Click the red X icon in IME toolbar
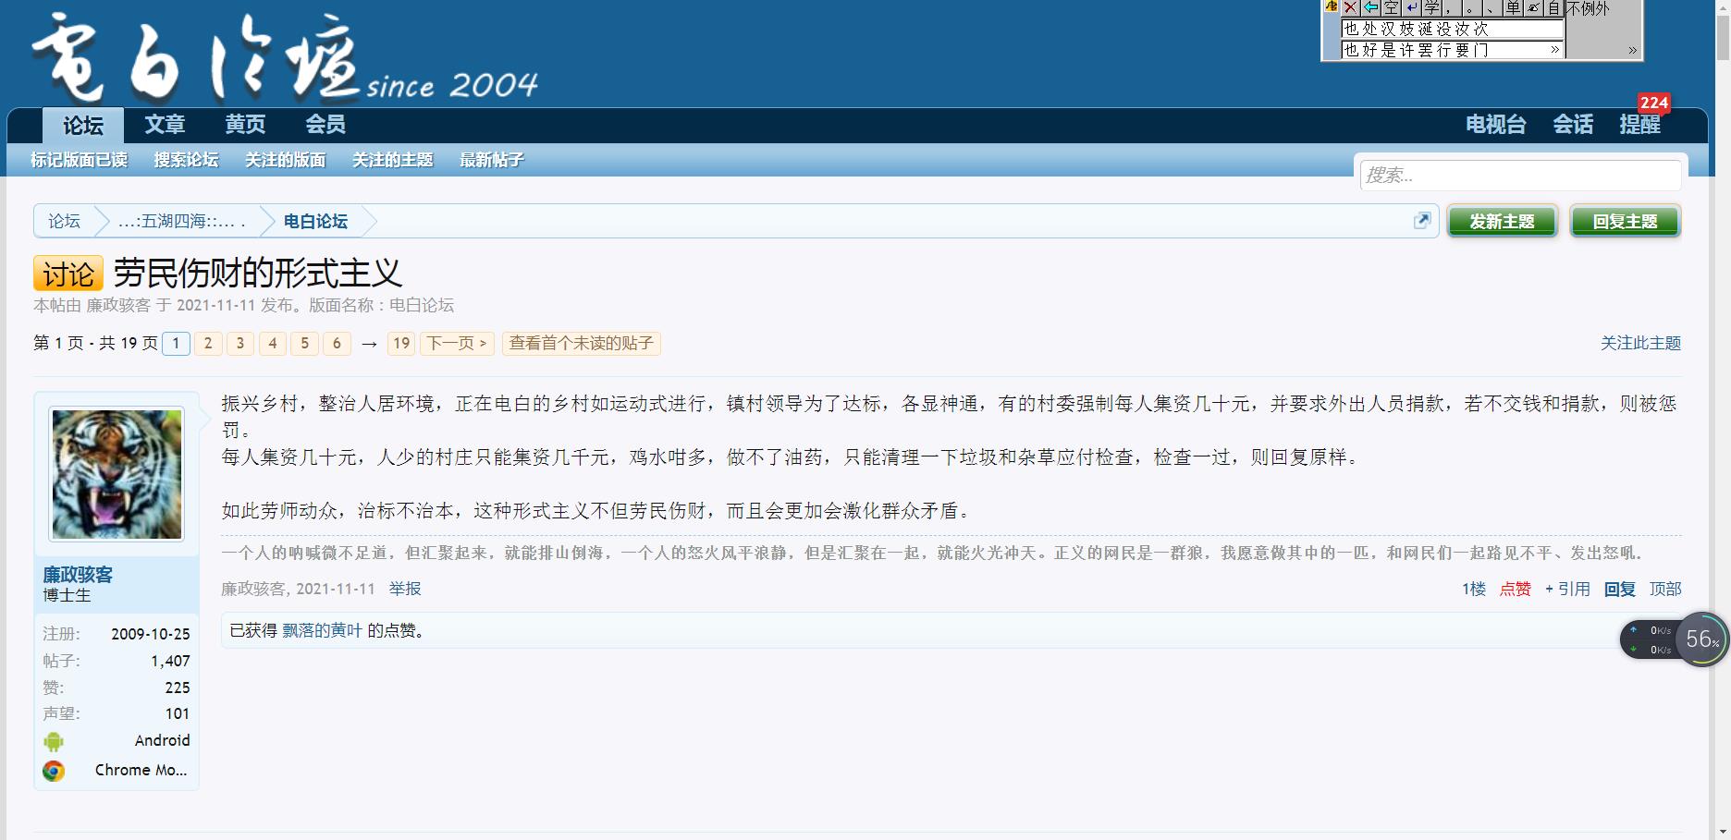1731x840 pixels. click(x=1350, y=8)
